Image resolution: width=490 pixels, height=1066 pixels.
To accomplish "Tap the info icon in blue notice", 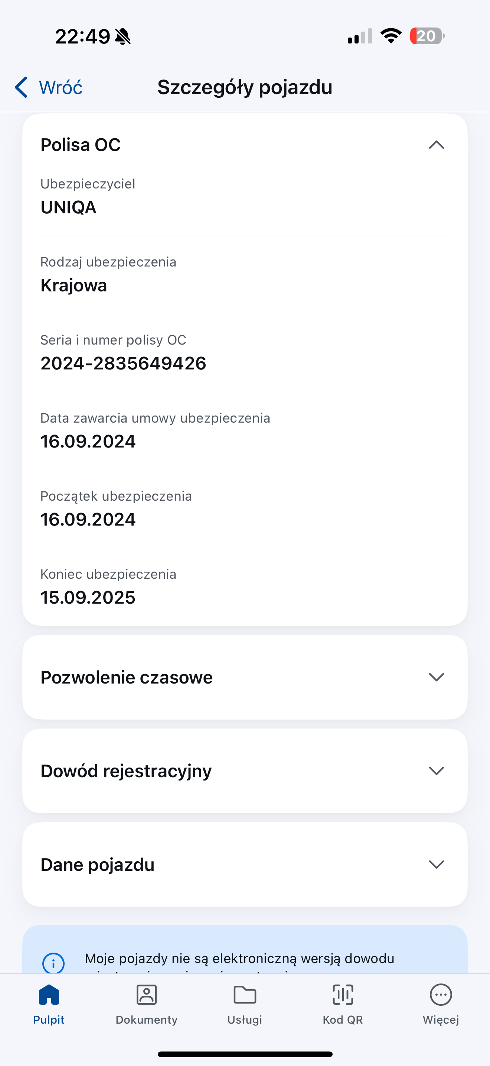I will pos(53,963).
